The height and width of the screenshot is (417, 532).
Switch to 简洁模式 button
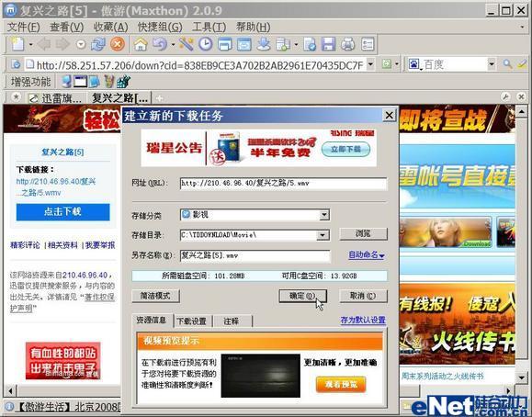click(155, 296)
